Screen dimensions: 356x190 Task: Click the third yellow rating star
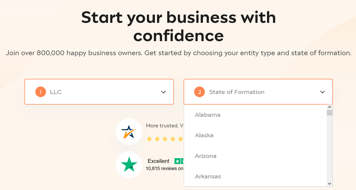pos(165,139)
